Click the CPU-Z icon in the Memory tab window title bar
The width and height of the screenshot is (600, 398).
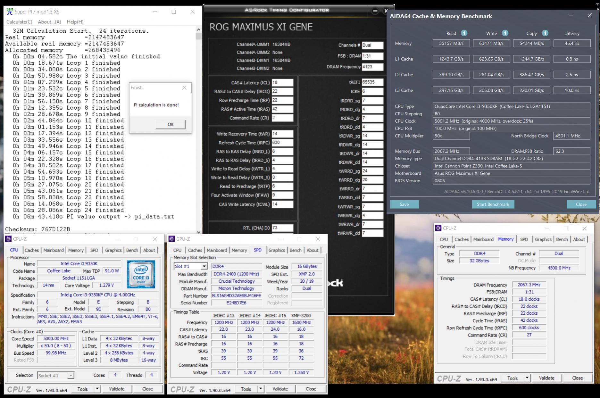(x=438, y=228)
